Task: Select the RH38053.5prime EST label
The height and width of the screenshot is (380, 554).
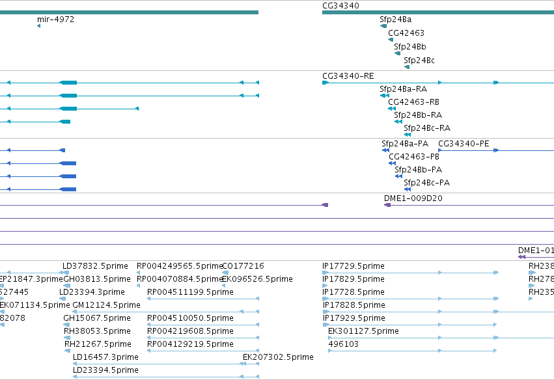Action: pos(97,332)
